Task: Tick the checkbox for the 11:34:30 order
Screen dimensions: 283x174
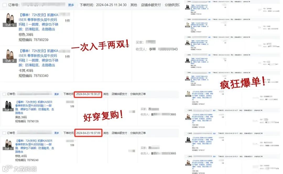Action: pos(5,5)
